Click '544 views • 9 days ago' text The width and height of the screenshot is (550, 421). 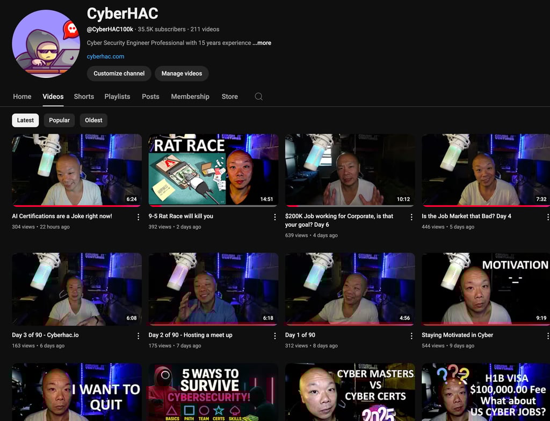[x=448, y=345]
